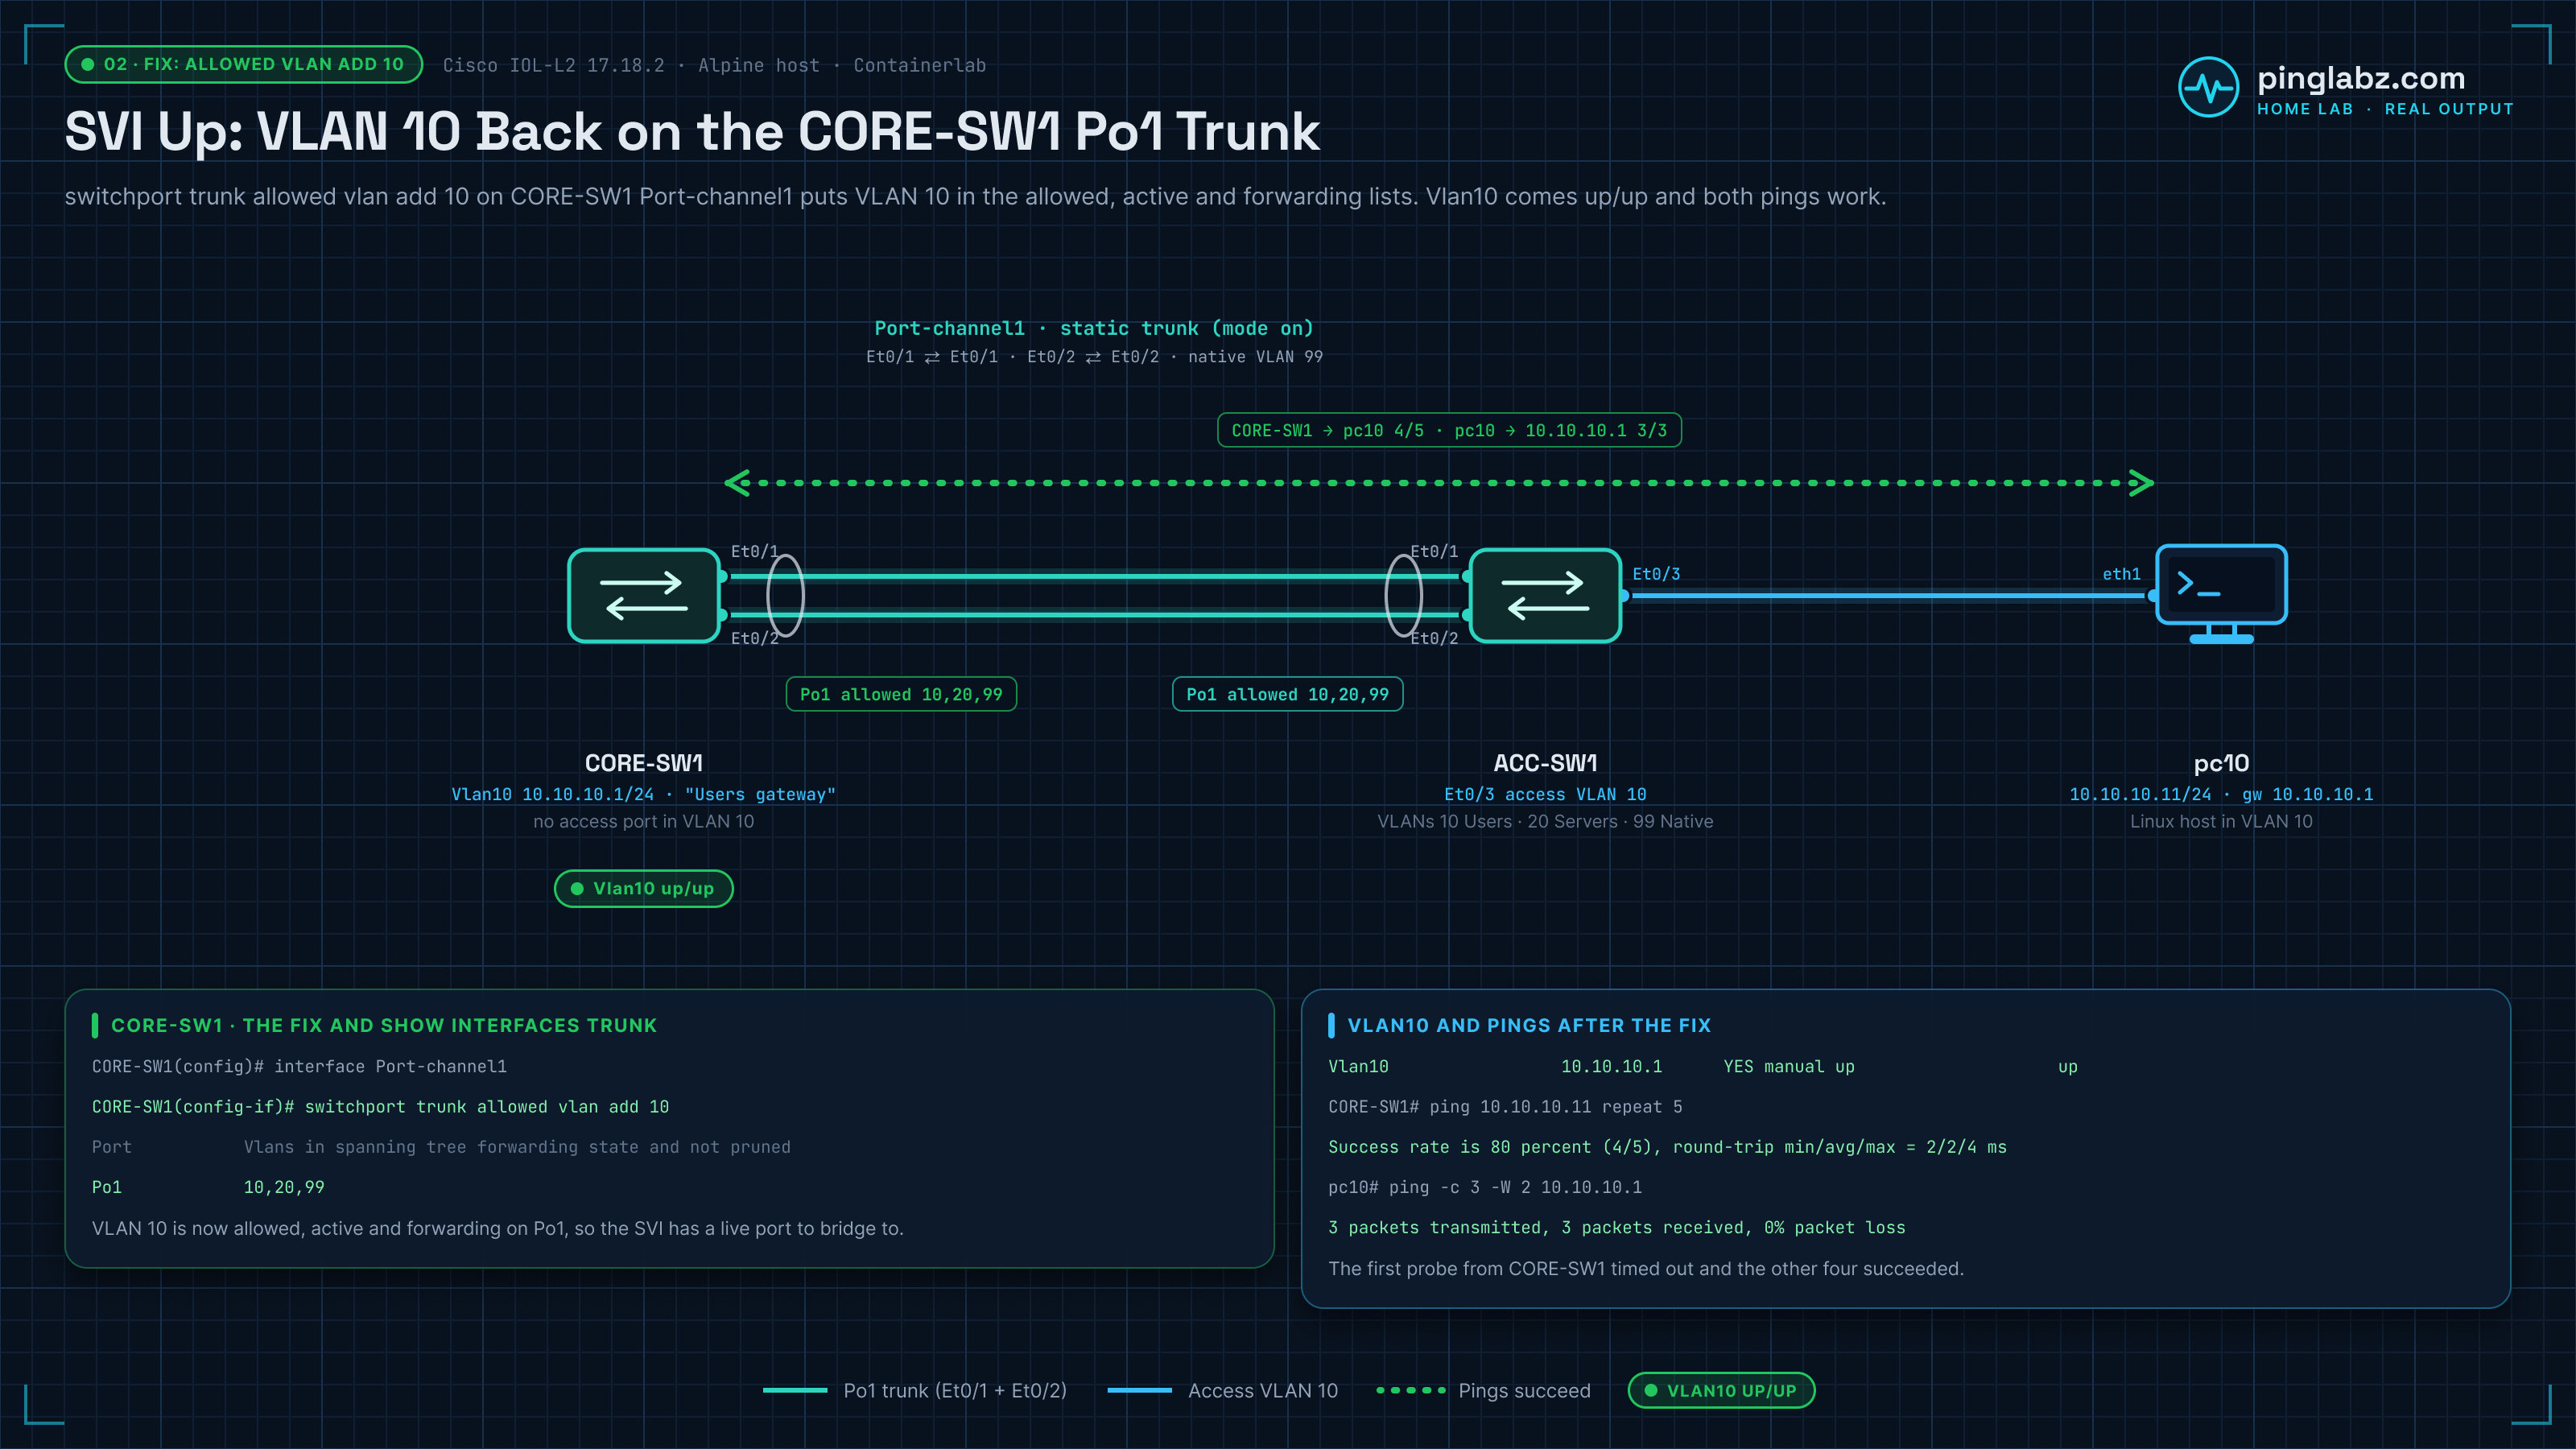This screenshot has width=2576, height=1449.
Task: Click the Et0/1 port label on ACC-SW1
Action: coord(1434,551)
